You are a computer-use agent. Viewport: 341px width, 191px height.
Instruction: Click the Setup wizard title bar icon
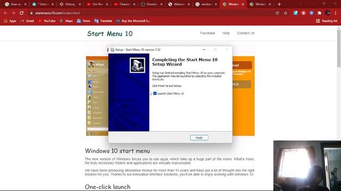click(x=112, y=49)
